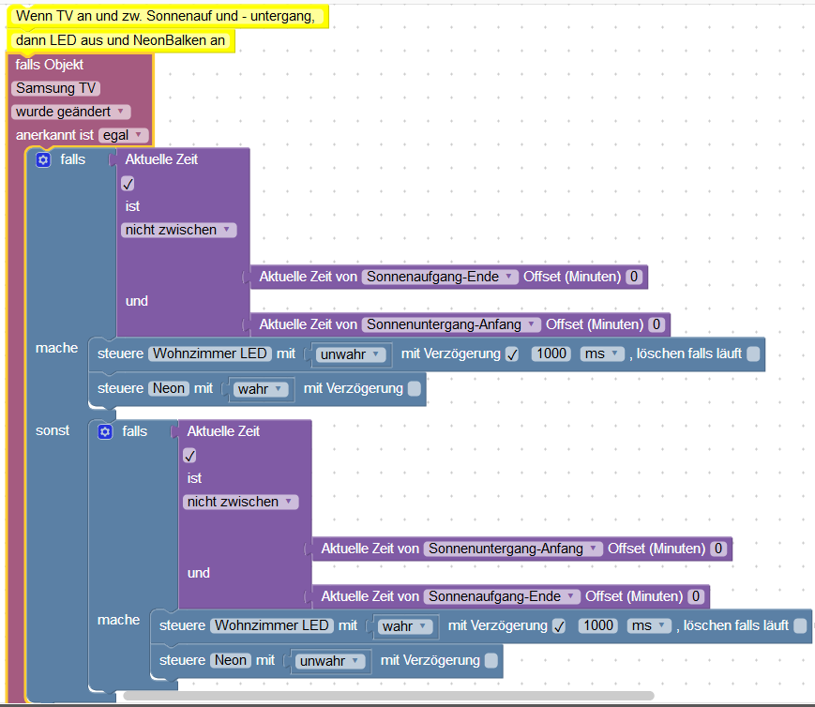Viewport: 815px width, 707px height.
Task: Edit Offset value after second Sonnenuntergang-Anfang
Action: (718, 549)
